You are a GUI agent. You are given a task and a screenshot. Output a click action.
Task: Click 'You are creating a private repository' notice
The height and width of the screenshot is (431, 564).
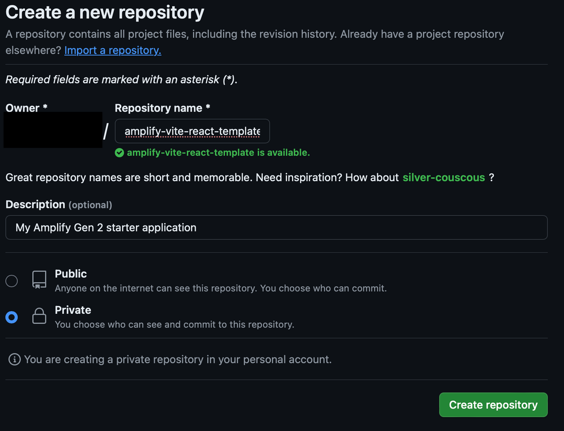tap(178, 359)
